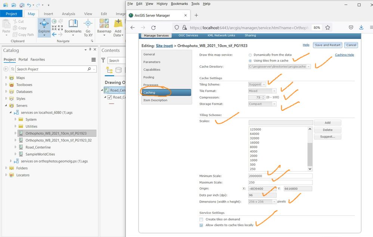Expand the Maps node in Catalog
Image resolution: width=373 pixels, height=237 pixels.
click(x=6, y=78)
